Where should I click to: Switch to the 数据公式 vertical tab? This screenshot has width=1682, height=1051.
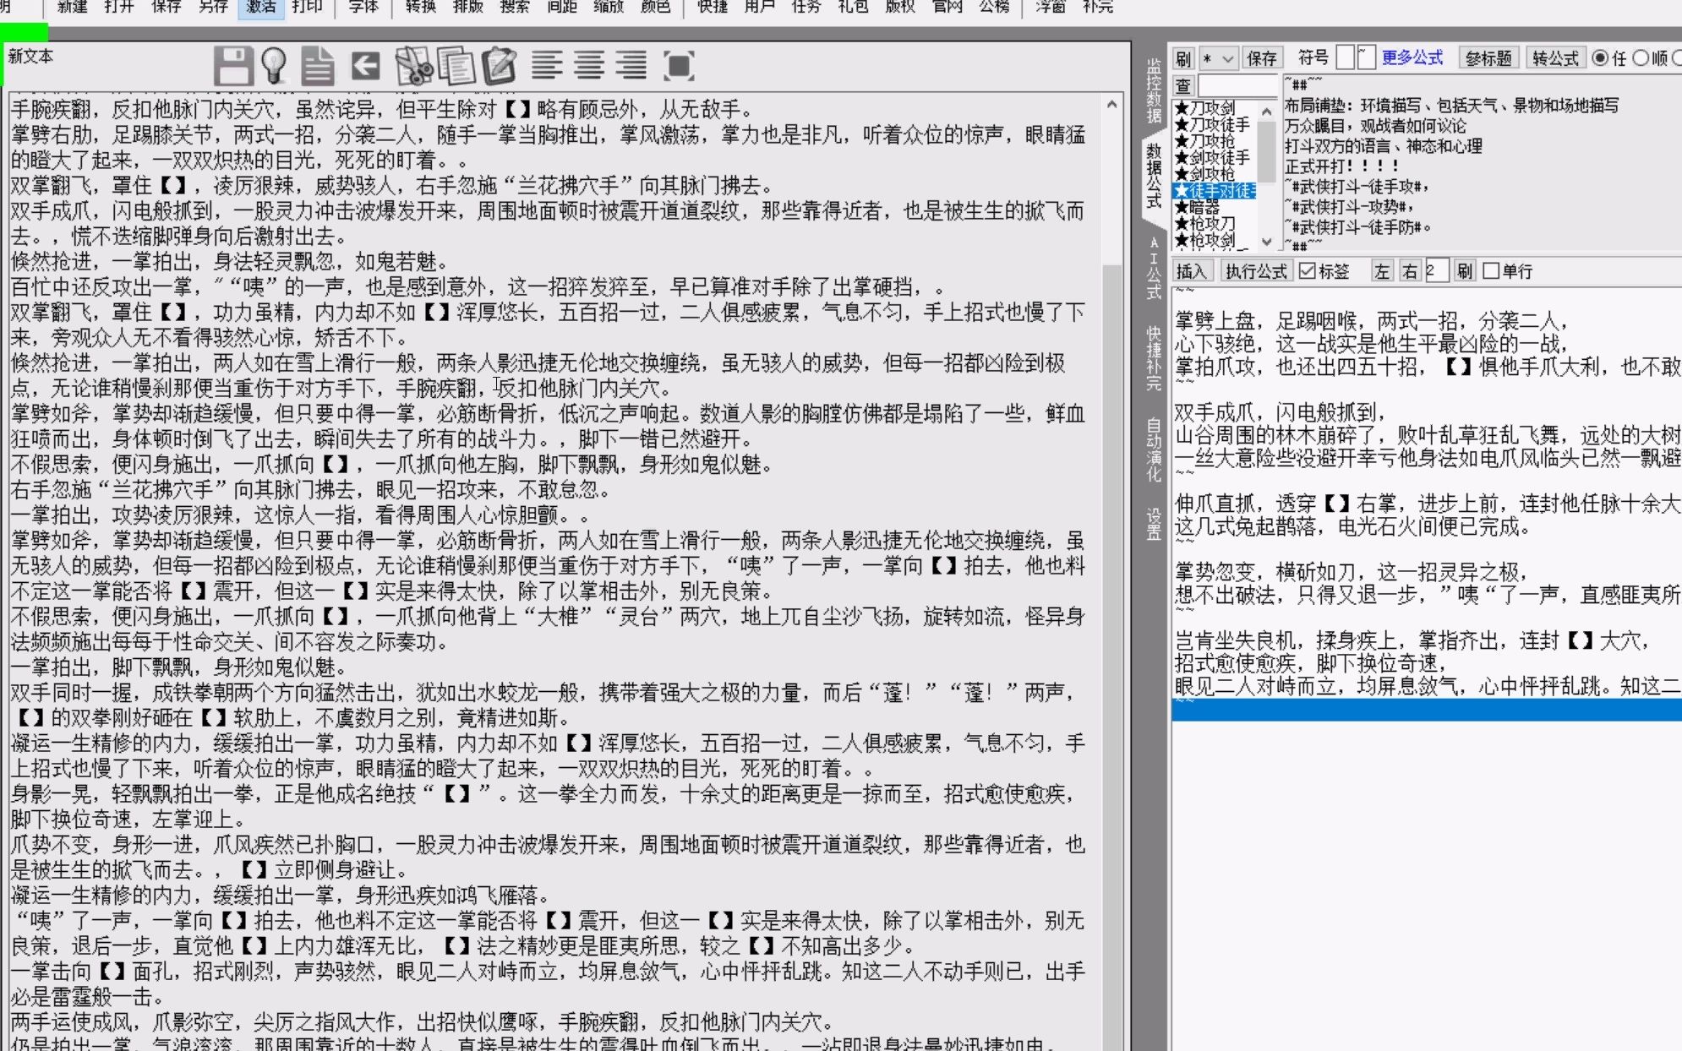coord(1153,176)
